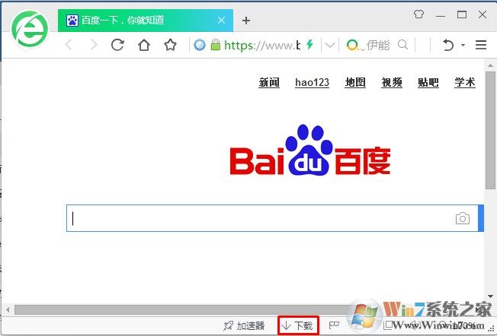
Task: Click the horizontal scrollbar thumb
Action: click(184, 309)
